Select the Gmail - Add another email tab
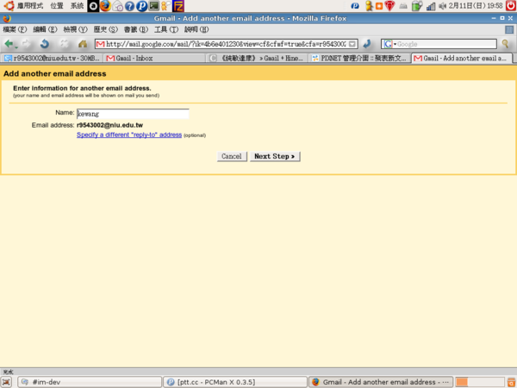Screen dimensions: 517x388 (462, 58)
